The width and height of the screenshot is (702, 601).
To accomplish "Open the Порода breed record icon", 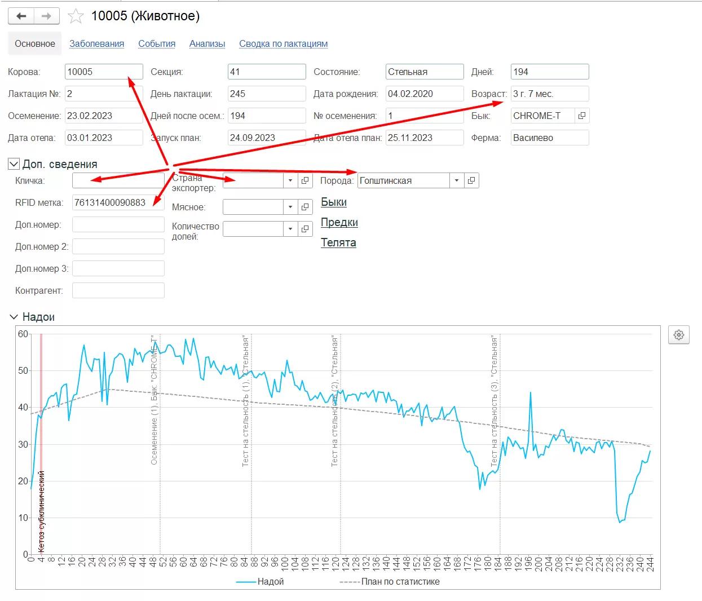I will 471,180.
